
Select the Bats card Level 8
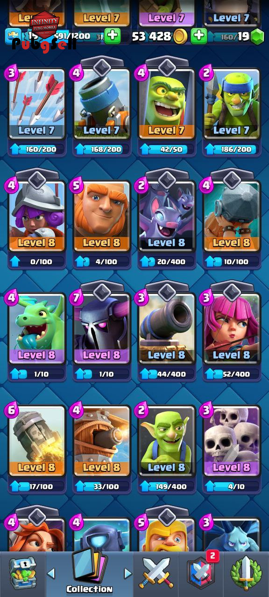(167, 216)
